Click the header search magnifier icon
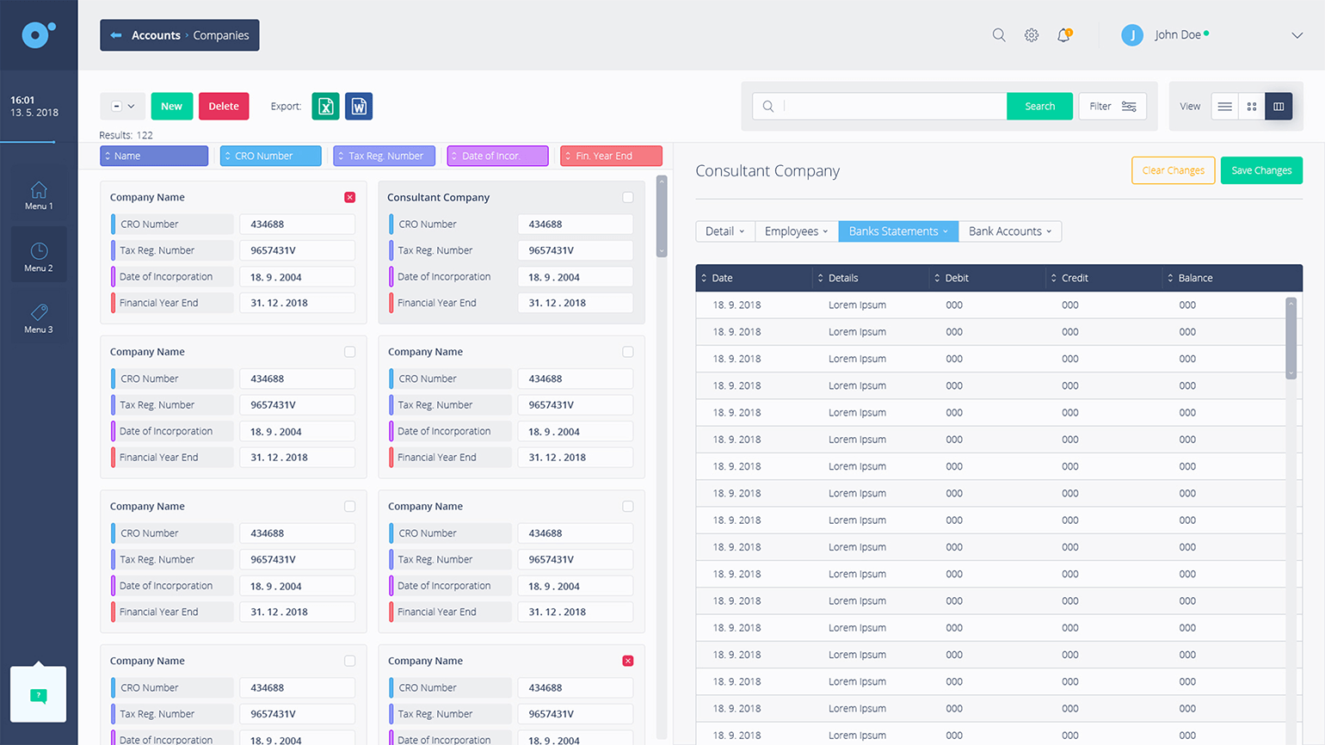 pos(999,35)
